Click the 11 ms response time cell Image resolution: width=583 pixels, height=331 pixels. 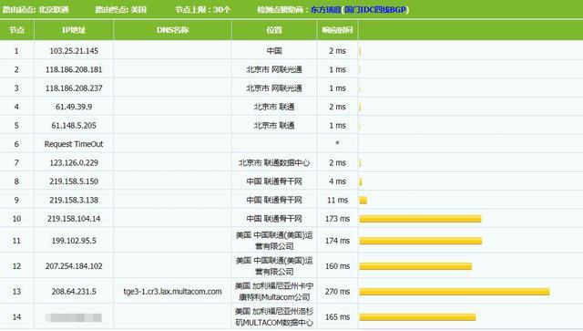pos(337,200)
